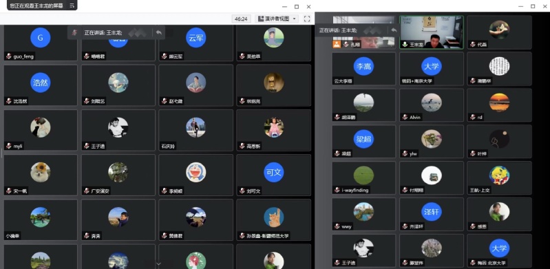Click green microphone icon on 王丰龙's video
The width and height of the screenshot is (550, 269).
pos(405,45)
